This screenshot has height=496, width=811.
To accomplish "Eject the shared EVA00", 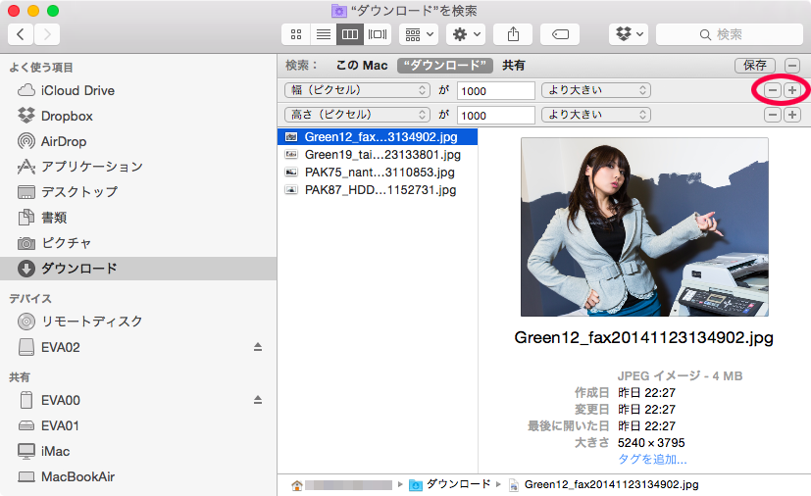I will click(258, 400).
